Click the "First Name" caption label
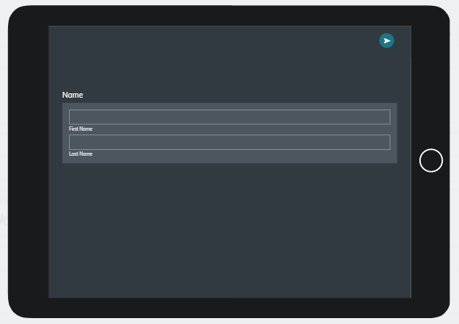The image size is (459, 324). 81,129
